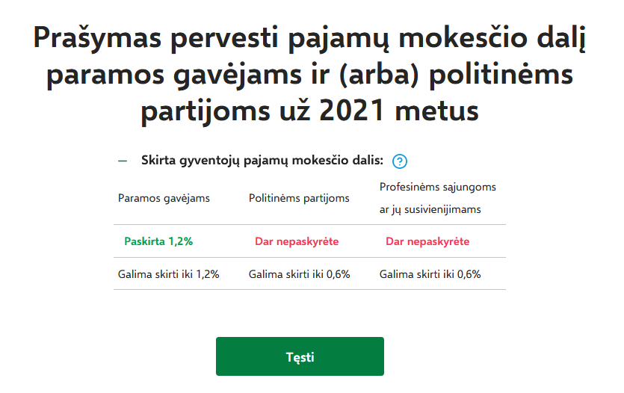Screen dimensions: 624x393
Task: Click the 'Prašymas' word in the heading
Action: click(97, 39)
